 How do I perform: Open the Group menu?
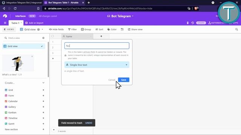(x=86, y=29)
